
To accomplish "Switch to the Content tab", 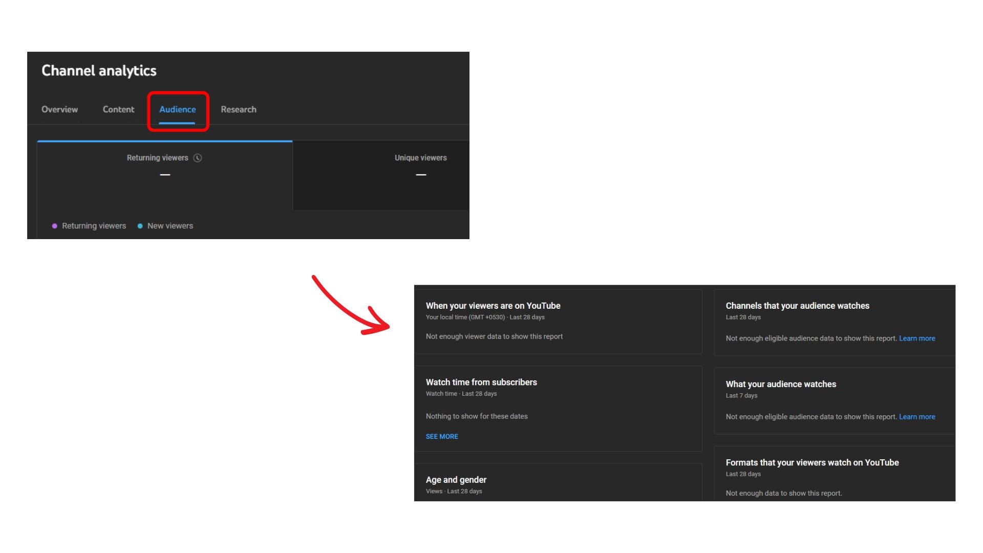I will coord(118,109).
